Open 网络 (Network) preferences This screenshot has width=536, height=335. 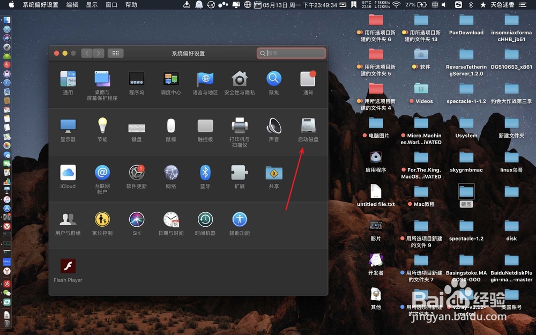[171, 172]
